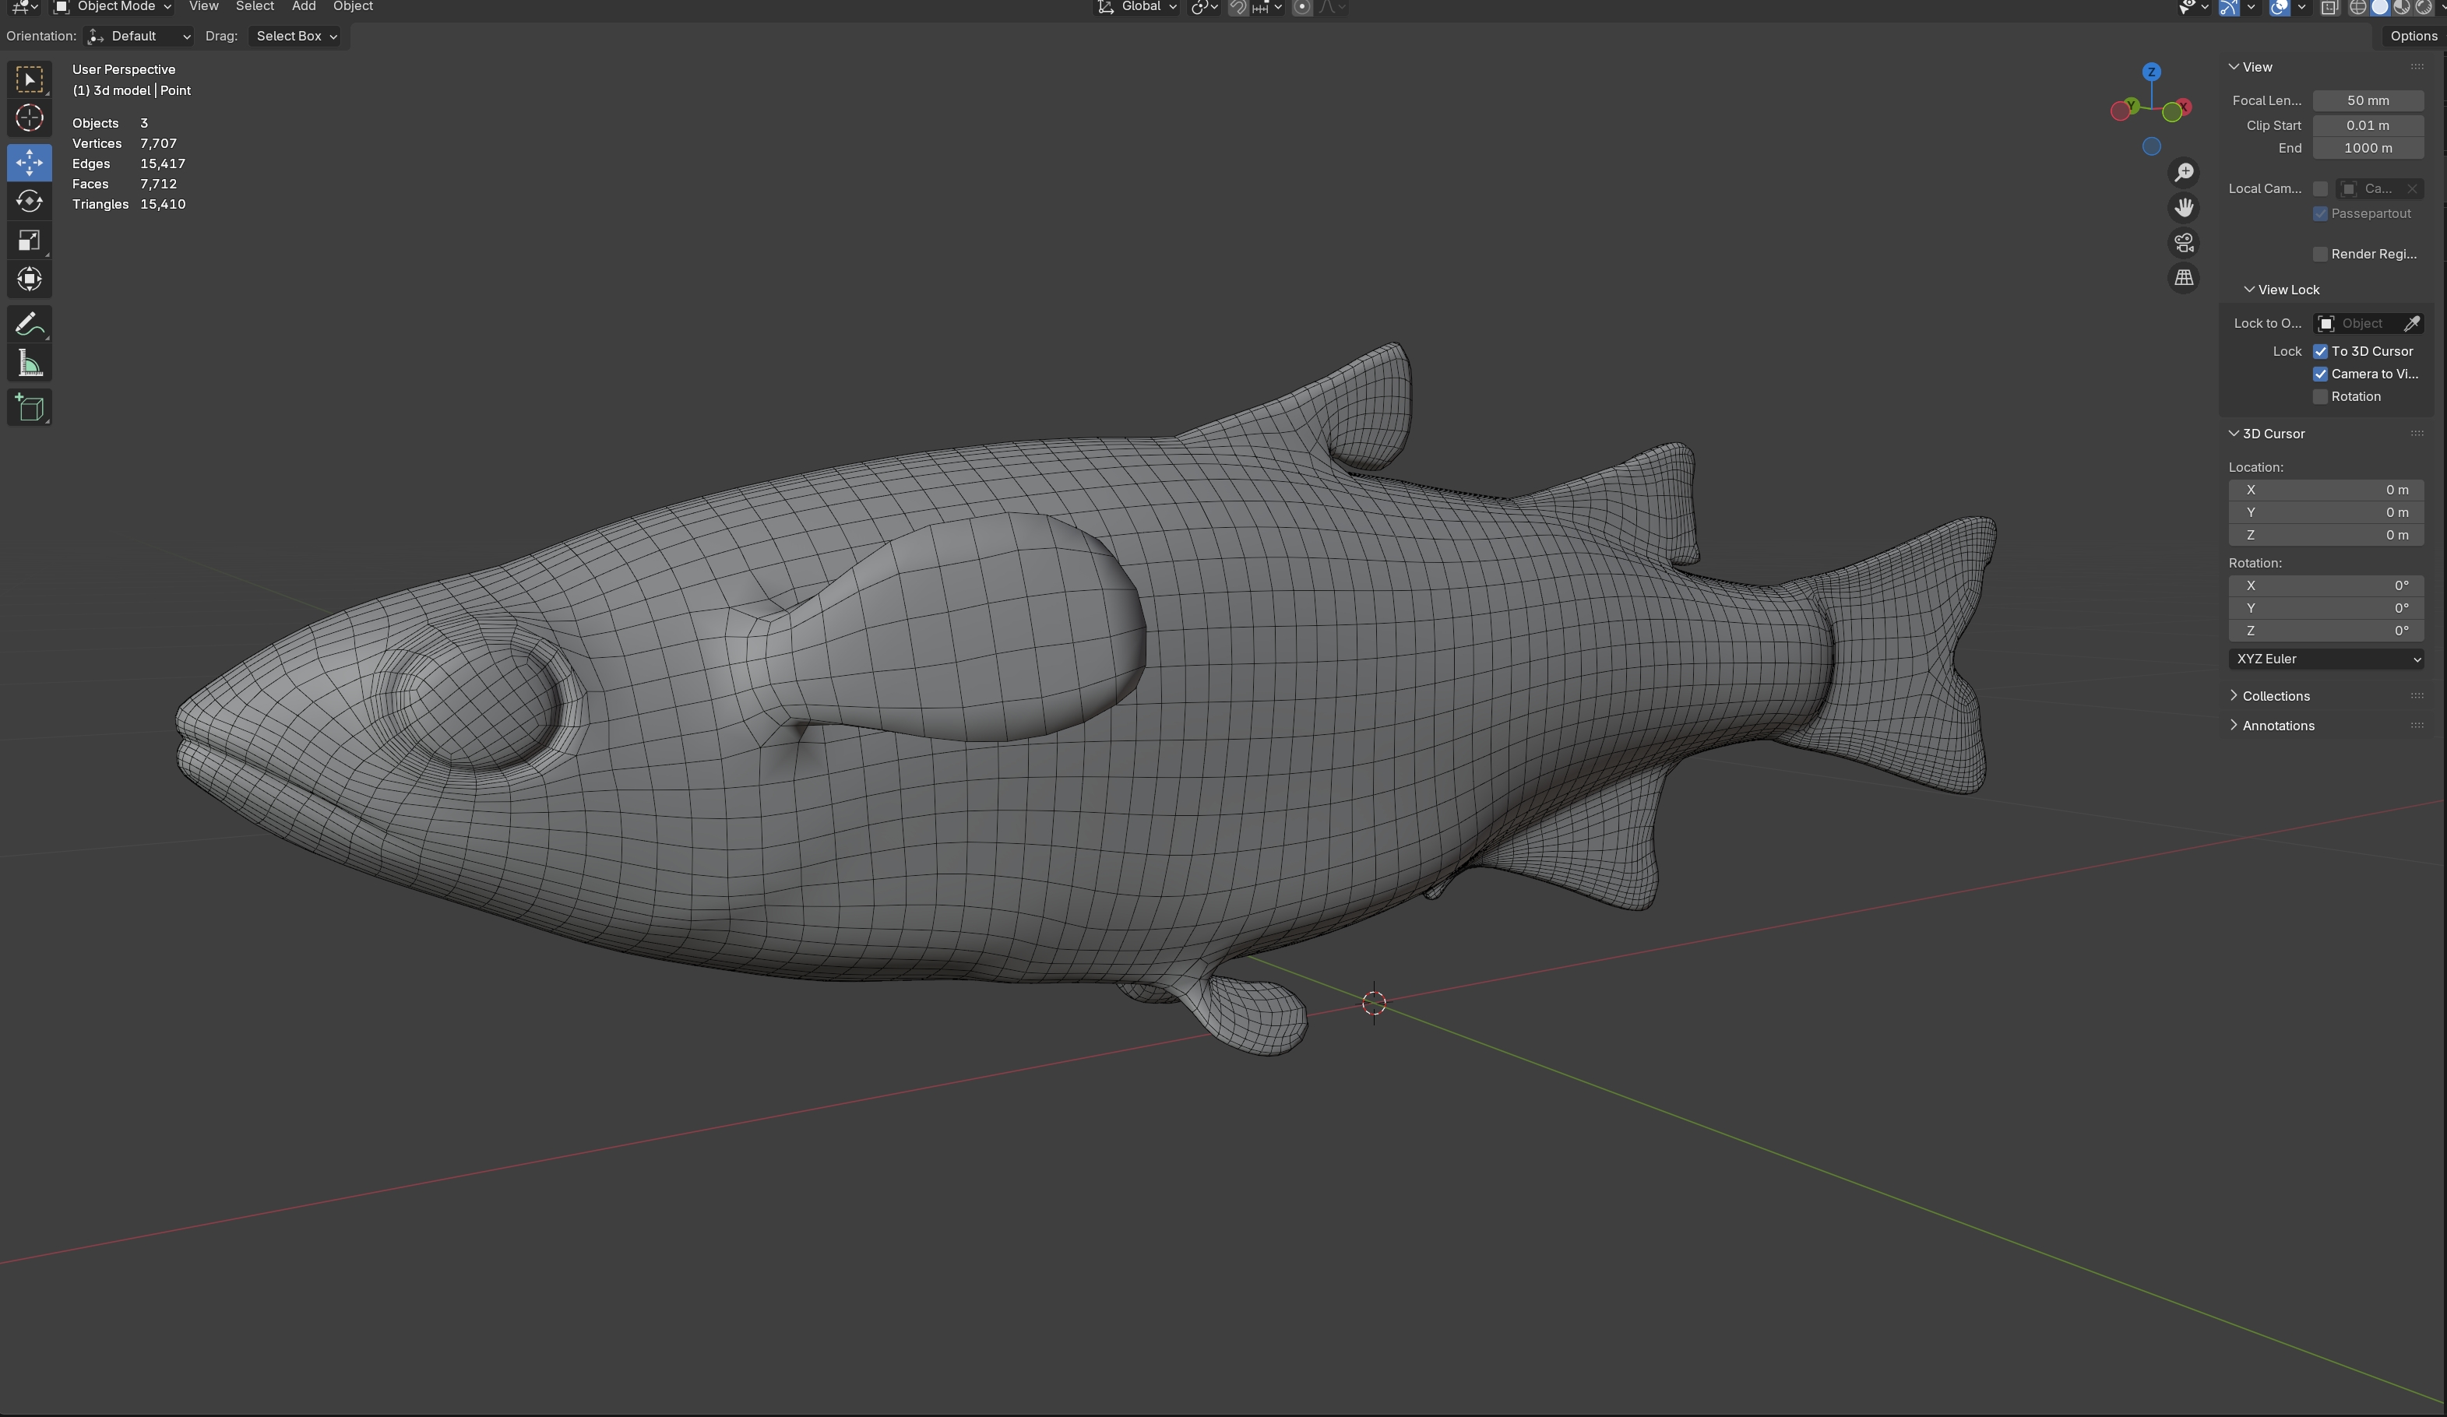Image resolution: width=2447 pixels, height=1417 pixels.
Task: Select the Cursor tool in toolbar
Action: [x=29, y=118]
